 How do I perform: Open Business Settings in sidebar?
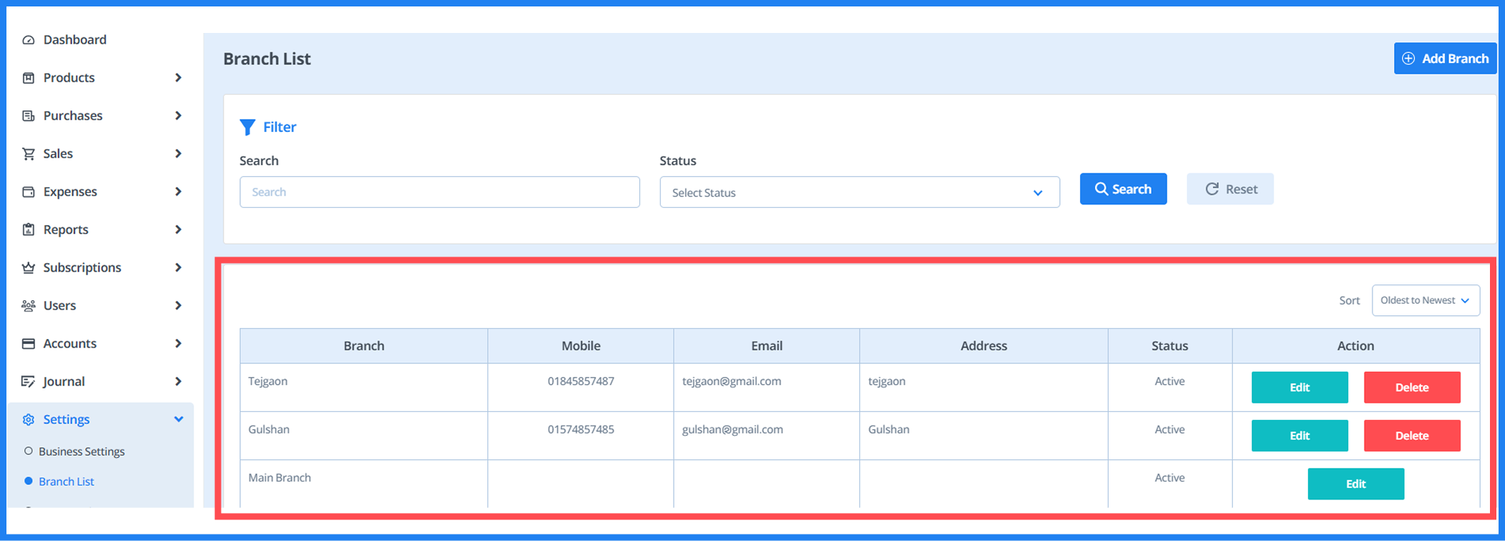pos(81,451)
